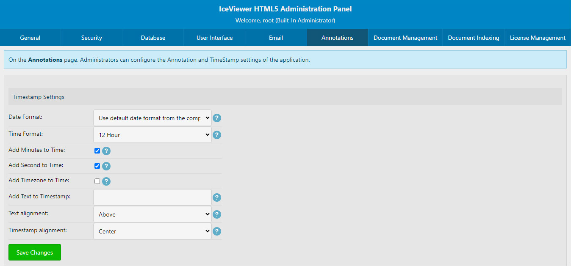The image size is (571, 266).
Task: Click the Text alignment help icon
Action: (x=217, y=214)
